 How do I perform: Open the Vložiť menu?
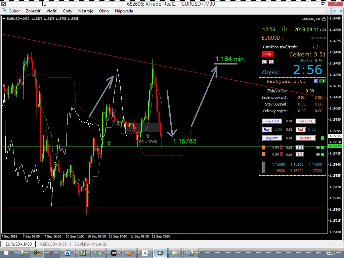pos(51,11)
